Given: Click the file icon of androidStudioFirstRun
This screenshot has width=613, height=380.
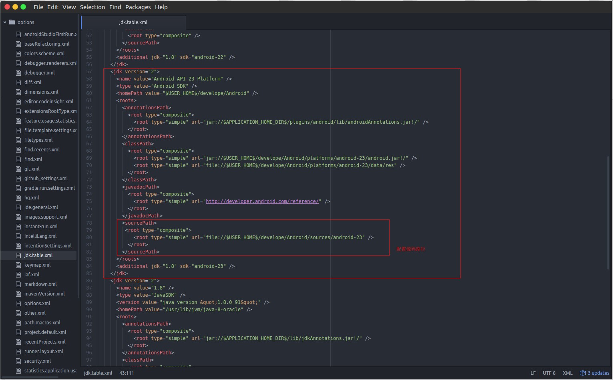Looking at the screenshot, I should (18, 34).
